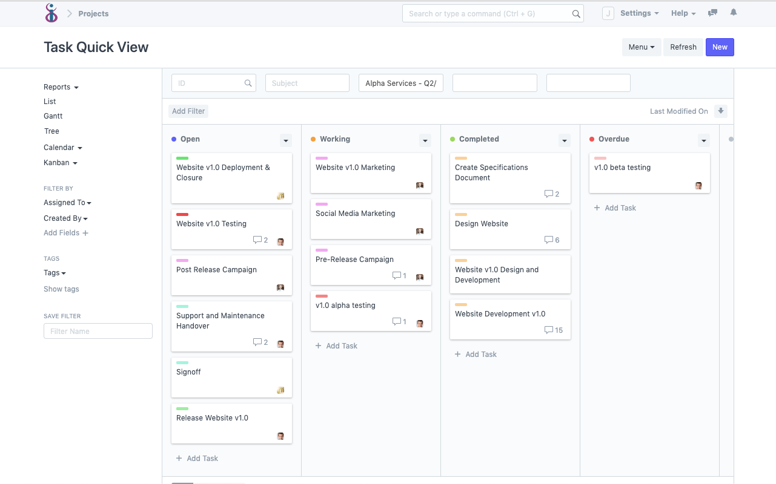Click the J user avatar icon

(608, 13)
